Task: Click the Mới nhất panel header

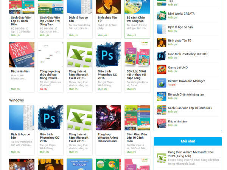Action: tap(188, 141)
